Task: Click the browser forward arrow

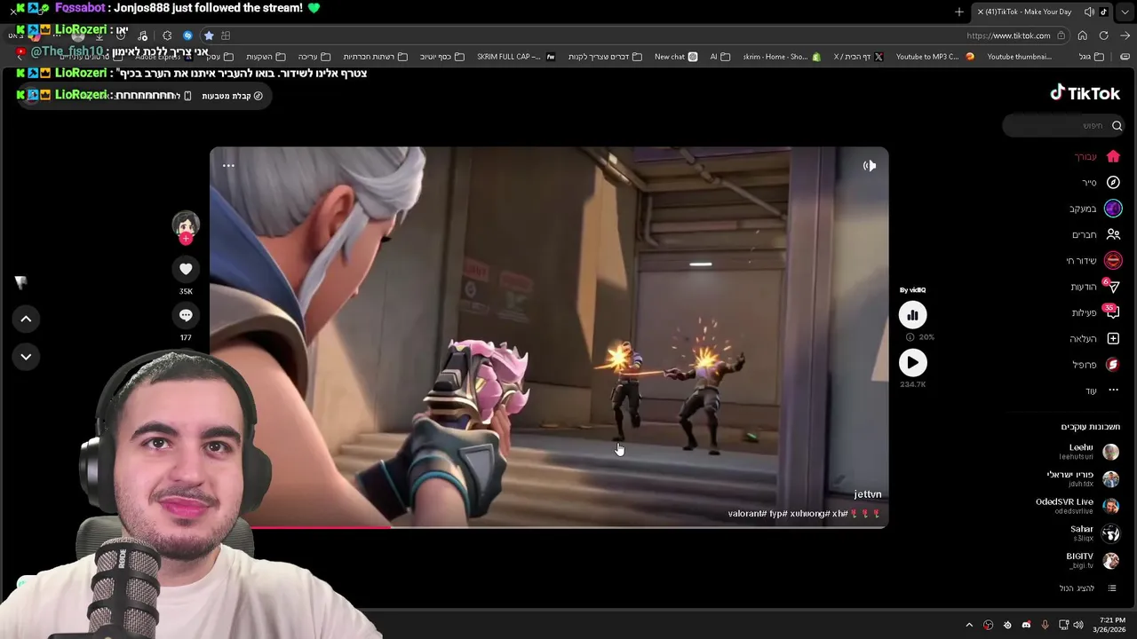Action: coord(1125,35)
